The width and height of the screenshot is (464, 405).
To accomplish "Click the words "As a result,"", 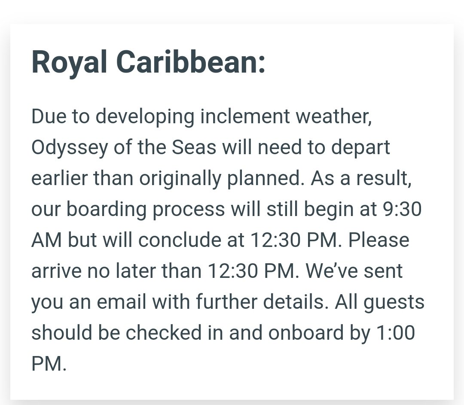I will click(361, 179).
